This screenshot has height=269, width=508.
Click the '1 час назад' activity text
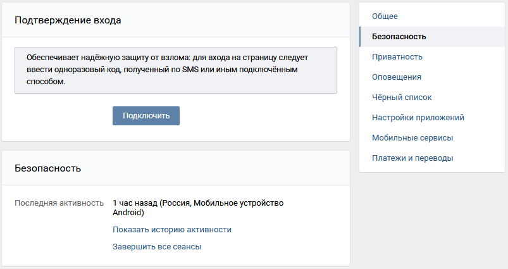[x=135, y=203]
